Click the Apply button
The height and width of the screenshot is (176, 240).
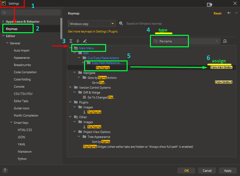(x=228, y=170)
